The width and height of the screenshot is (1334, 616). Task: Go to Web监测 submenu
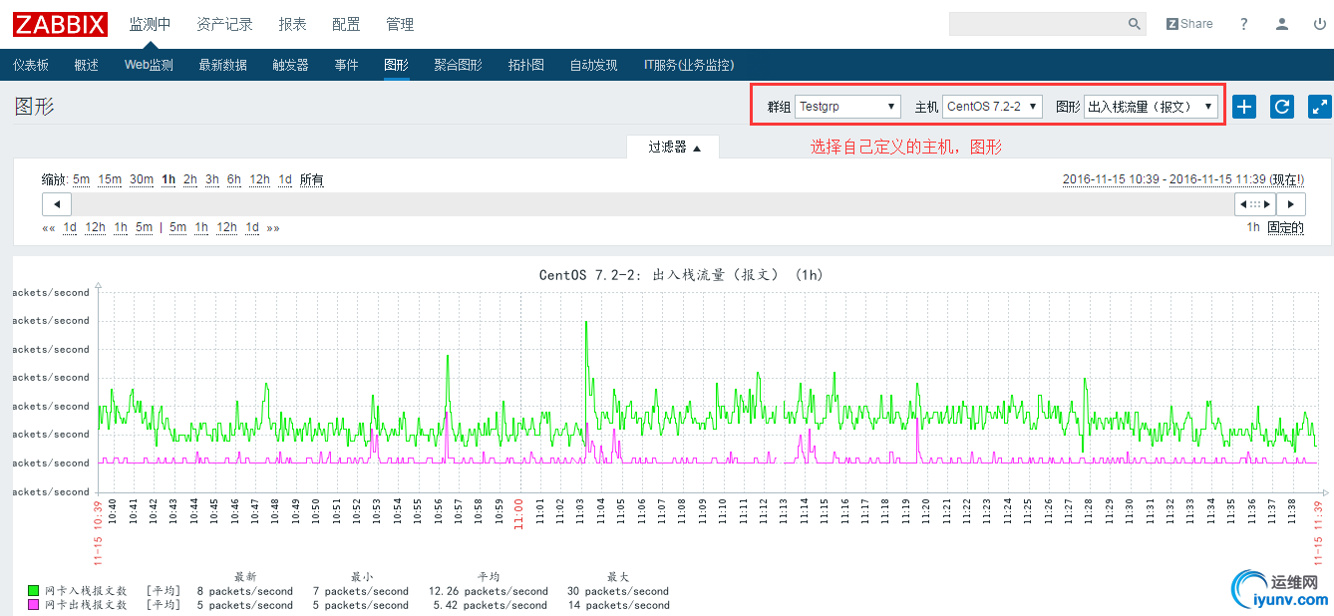[x=149, y=65]
